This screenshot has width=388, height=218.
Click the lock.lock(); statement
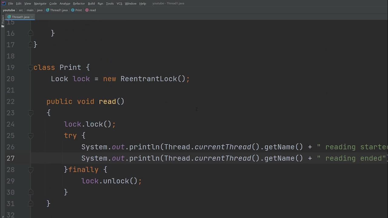(90, 124)
